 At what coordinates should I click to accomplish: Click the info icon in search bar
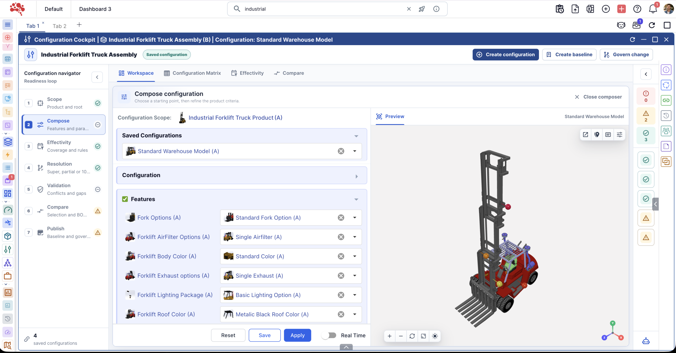pyautogui.click(x=436, y=9)
